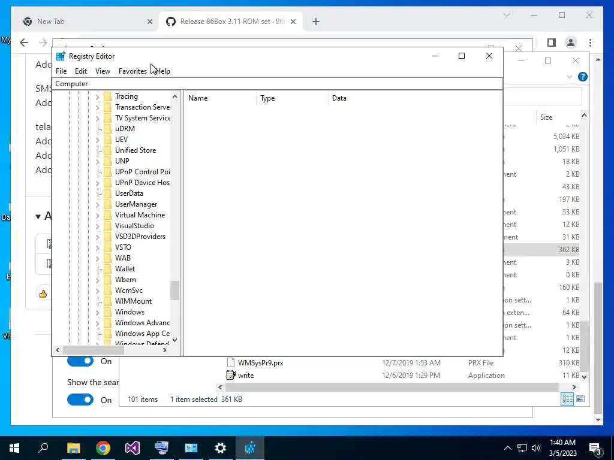The image size is (614, 460).
Task: Select the Wallet folder icon
Action: click(x=108, y=269)
